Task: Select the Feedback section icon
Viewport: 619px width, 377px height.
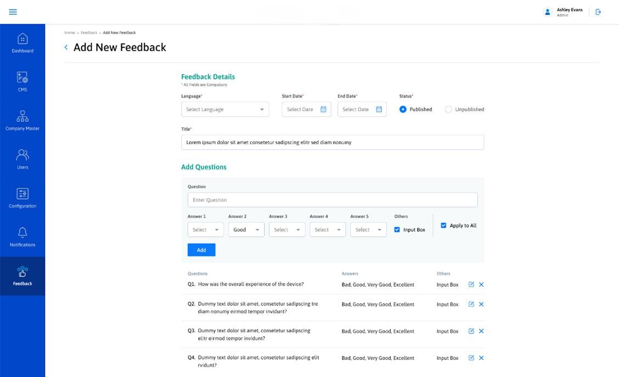Action: (x=22, y=272)
